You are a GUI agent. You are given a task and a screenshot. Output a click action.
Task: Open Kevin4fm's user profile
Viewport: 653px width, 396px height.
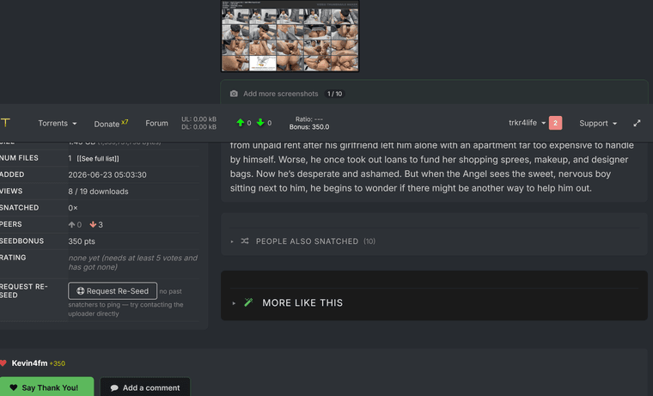(29, 363)
